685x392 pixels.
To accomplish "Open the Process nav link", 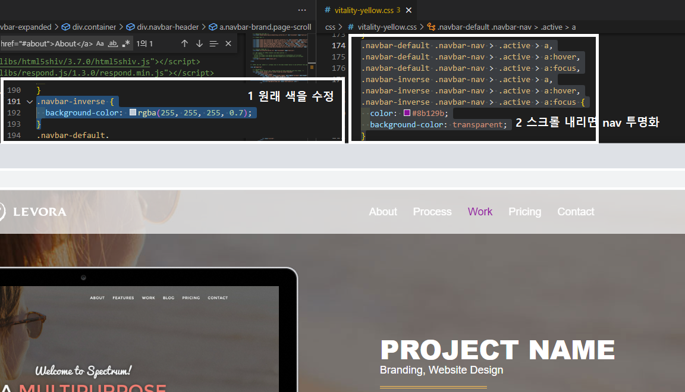I will coord(432,212).
